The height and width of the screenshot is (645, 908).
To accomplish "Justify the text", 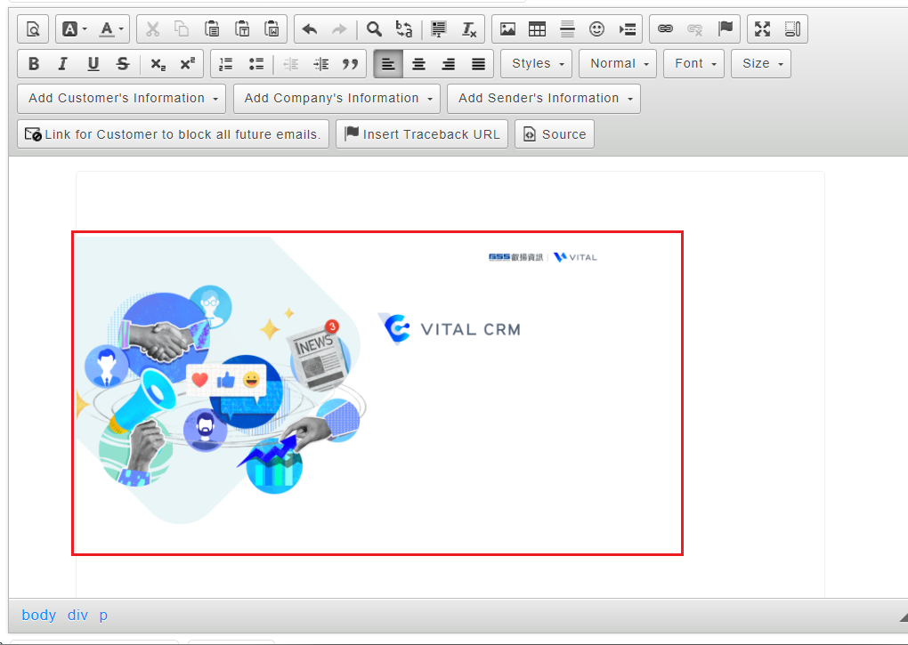I will coord(478,64).
